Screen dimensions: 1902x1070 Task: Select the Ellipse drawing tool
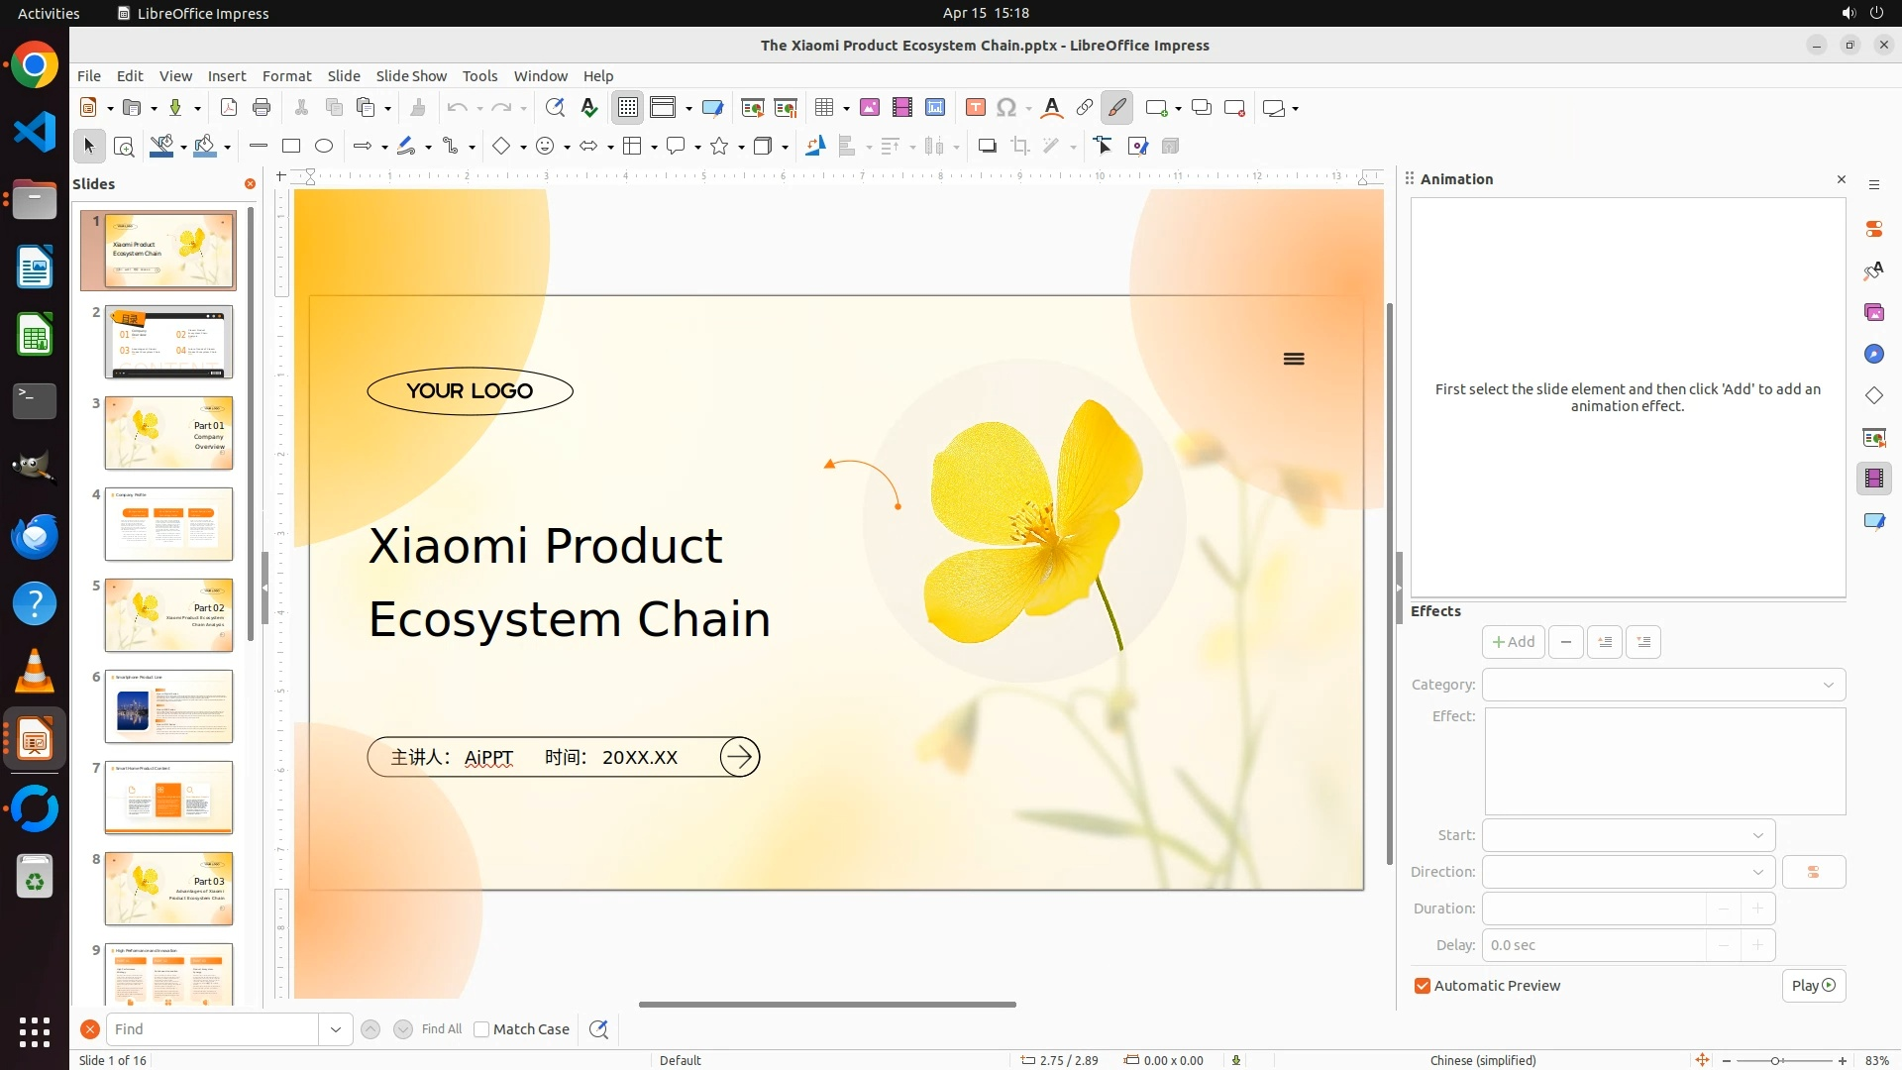[x=324, y=147]
